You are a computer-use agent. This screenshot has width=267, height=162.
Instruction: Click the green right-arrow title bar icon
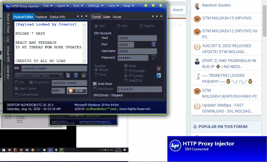[x=161, y=6]
